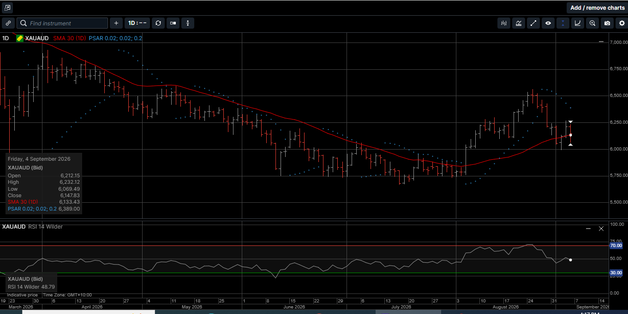Open the chart type bars icon
Screen dimensions: 628x314
[504, 23]
